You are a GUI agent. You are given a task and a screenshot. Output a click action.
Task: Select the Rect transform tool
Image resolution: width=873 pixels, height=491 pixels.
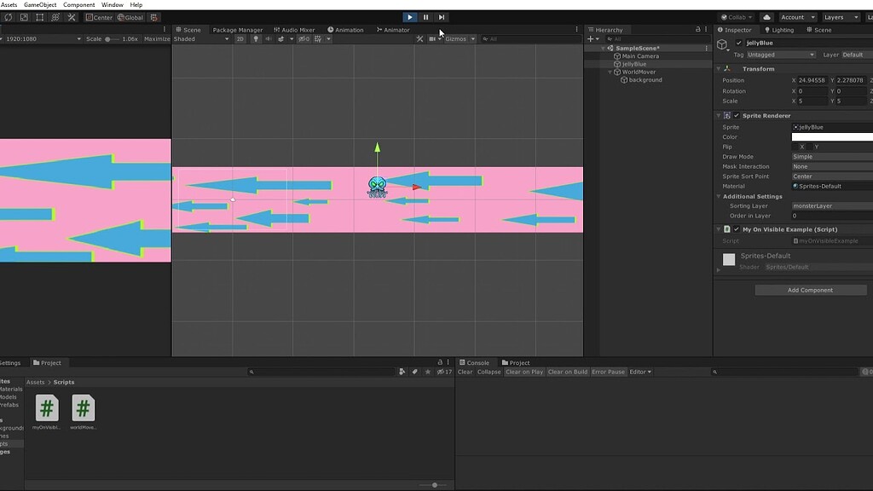tap(39, 17)
